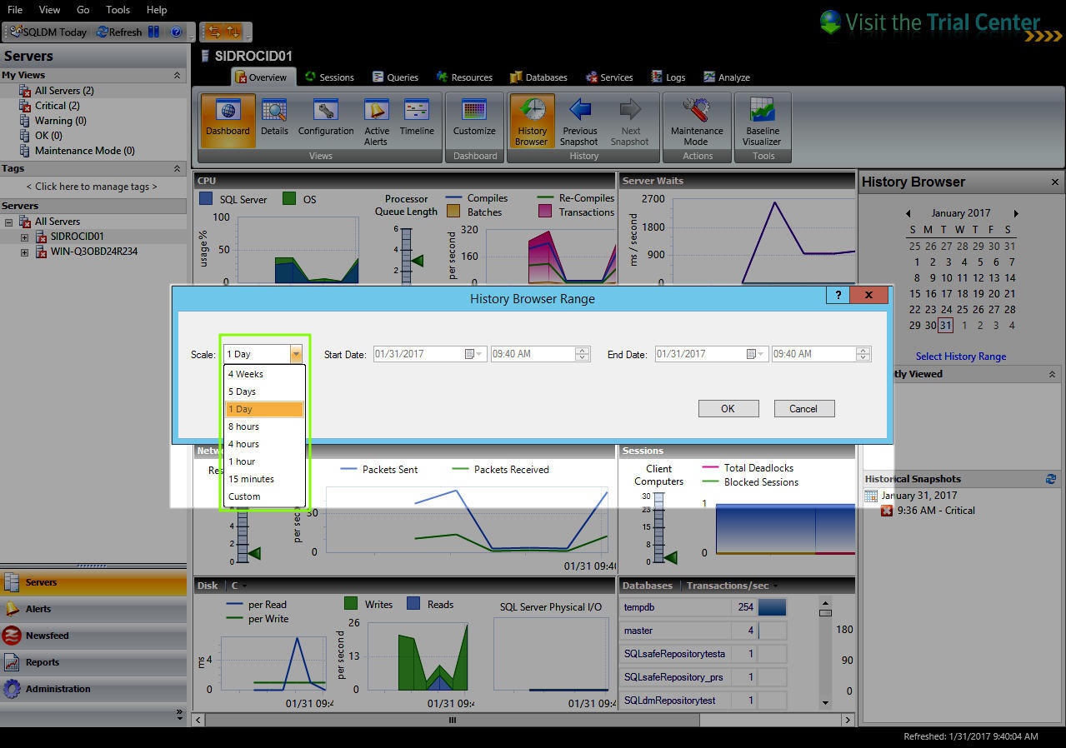Collapse the My Views section

point(177,75)
